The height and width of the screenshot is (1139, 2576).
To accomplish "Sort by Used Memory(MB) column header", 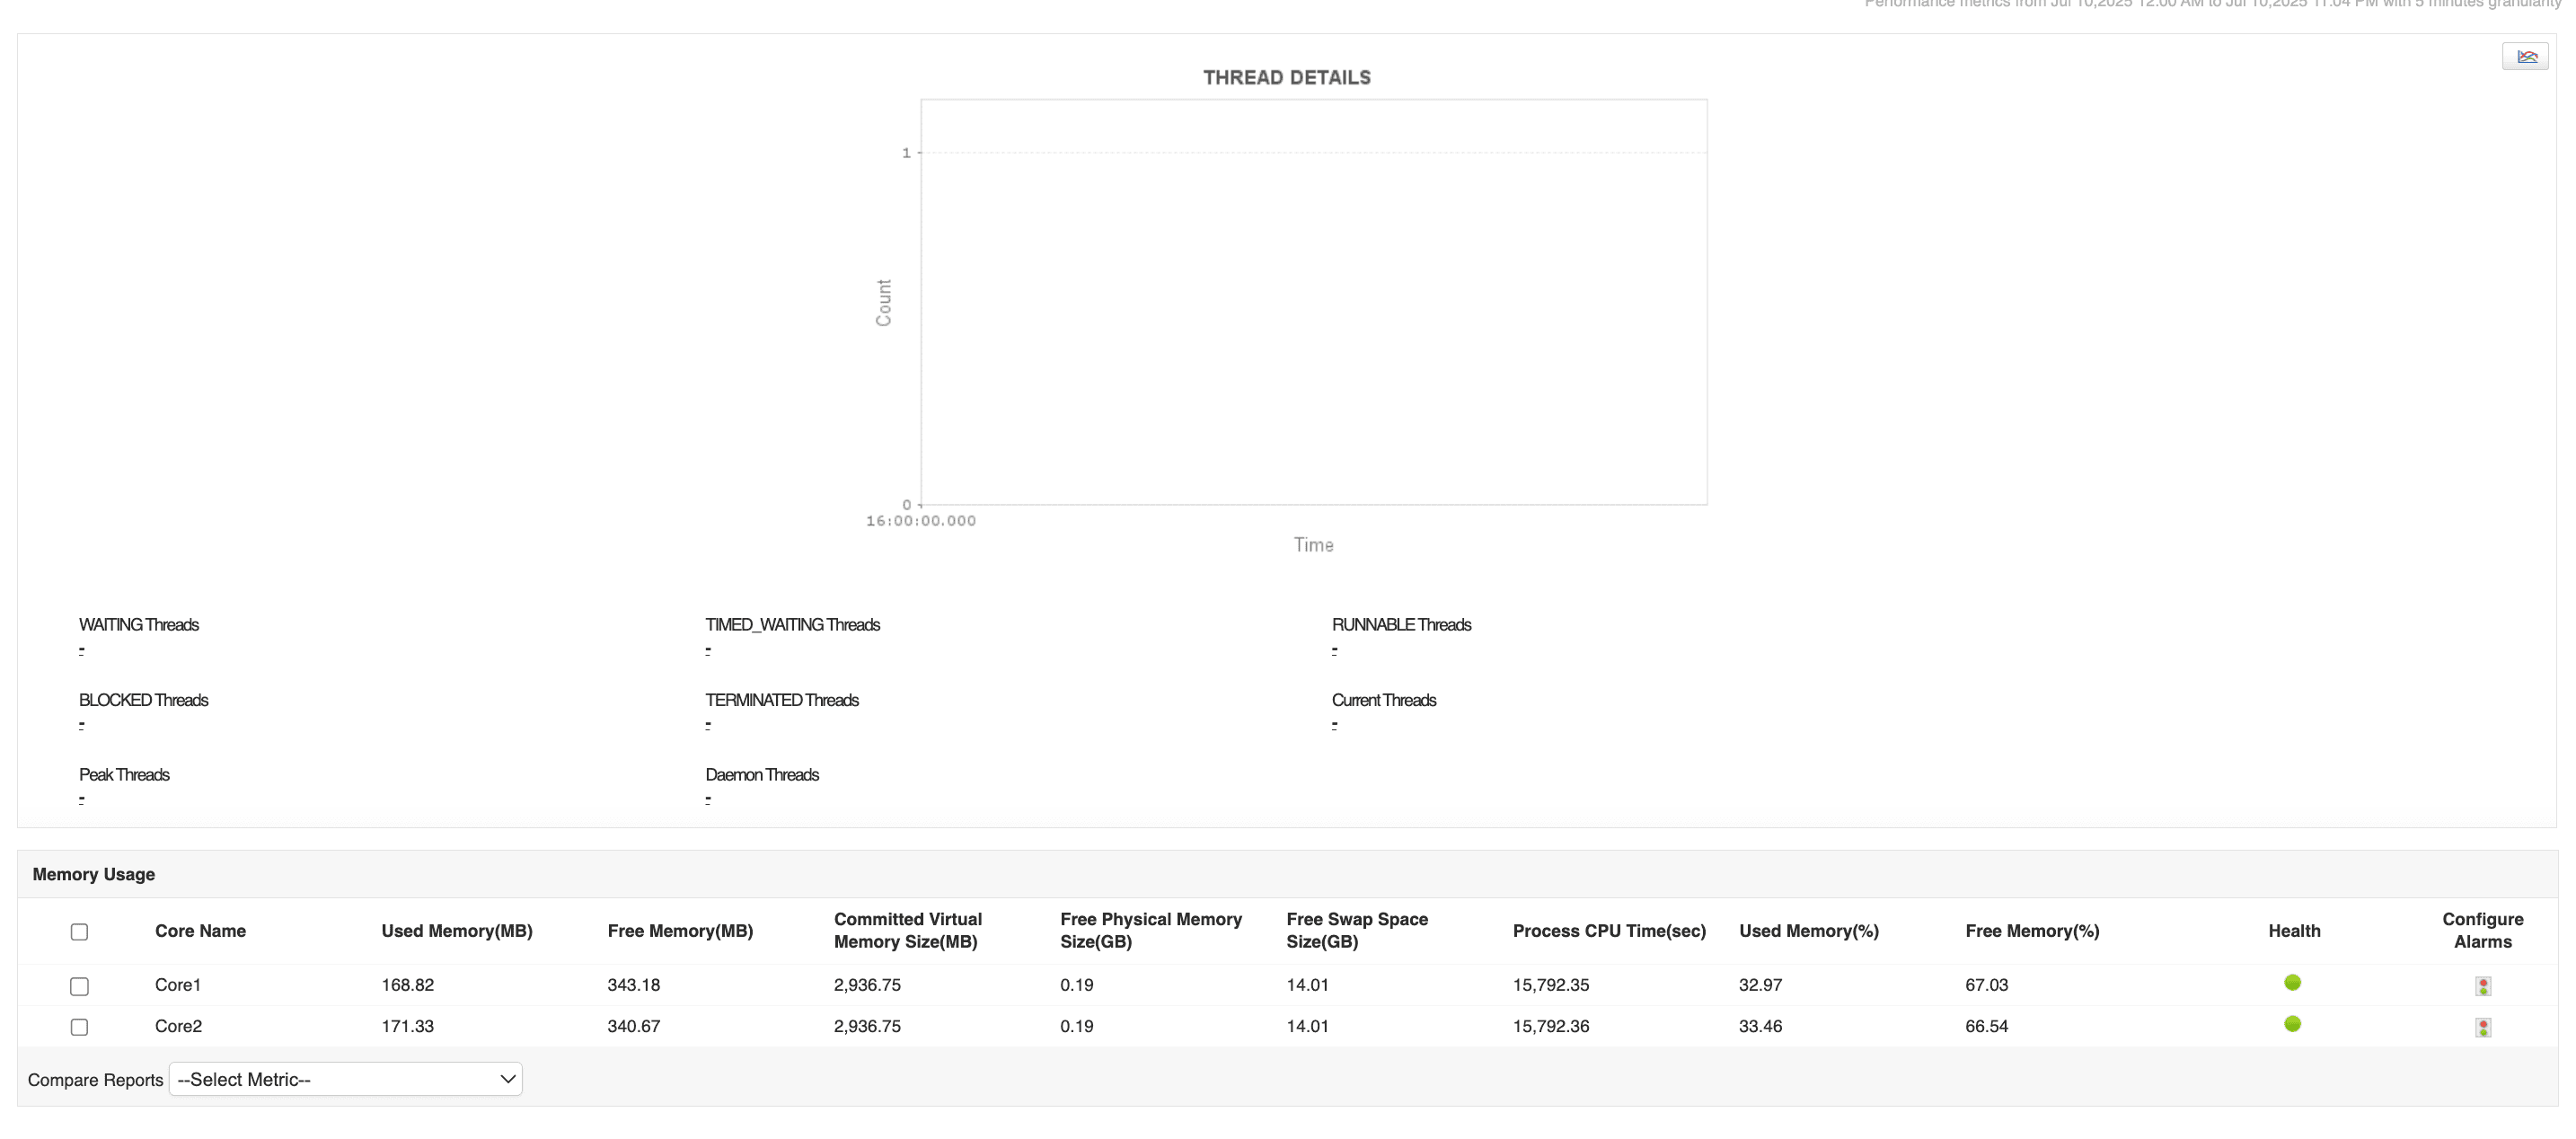I will click(x=456, y=931).
